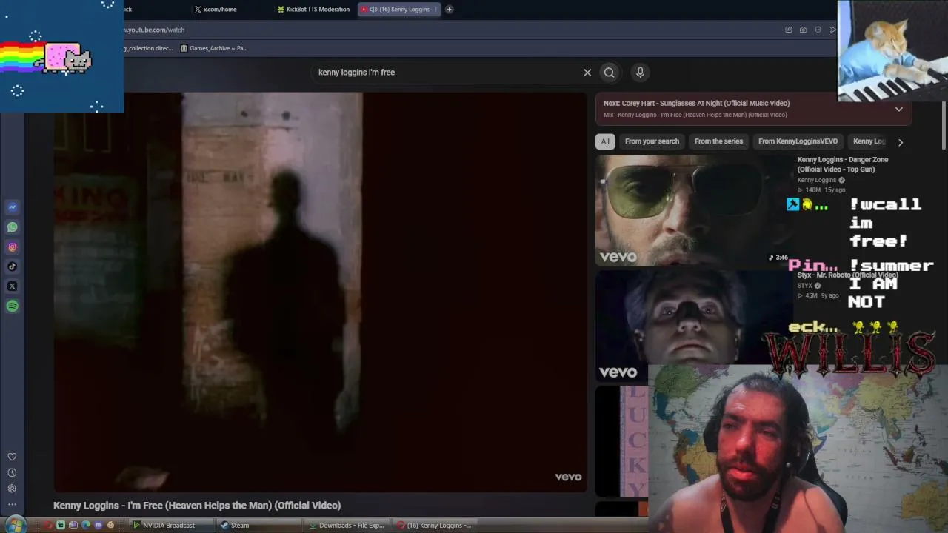Click the edit page icon in address bar
The width and height of the screenshot is (948, 533).
(788, 30)
